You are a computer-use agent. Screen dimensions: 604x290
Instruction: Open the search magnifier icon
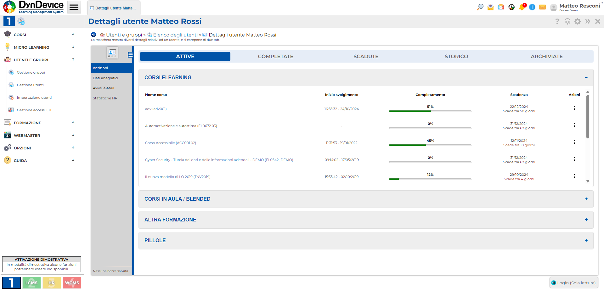pyautogui.click(x=480, y=7)
